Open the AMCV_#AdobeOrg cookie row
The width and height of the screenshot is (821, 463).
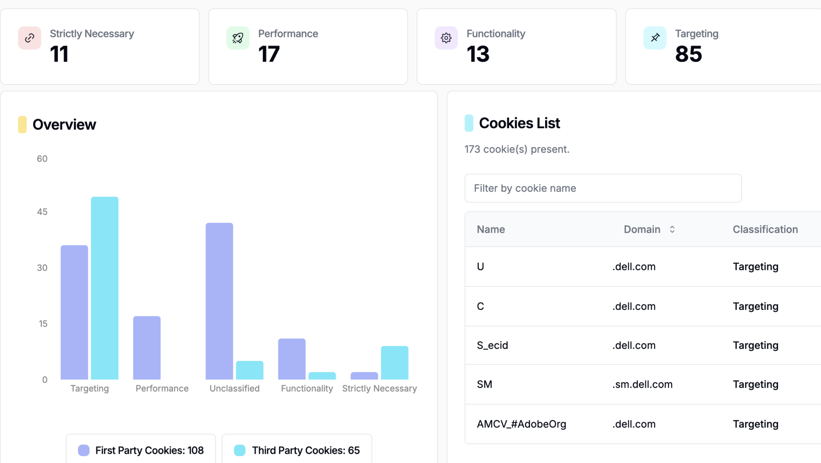tap(521, 424)
